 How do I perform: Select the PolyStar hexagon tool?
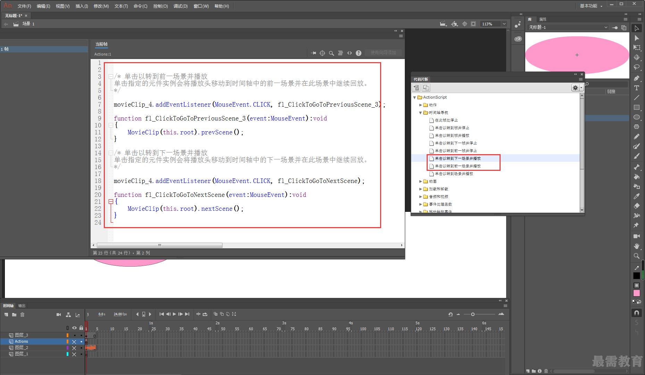(x=637, y=127)
